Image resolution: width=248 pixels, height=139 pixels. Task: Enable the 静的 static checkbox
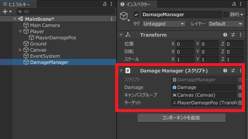click(x=226, y=15)
